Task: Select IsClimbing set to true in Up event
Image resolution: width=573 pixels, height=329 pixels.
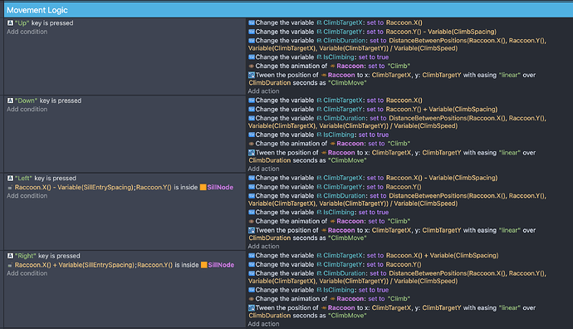Action: (319, 57)
